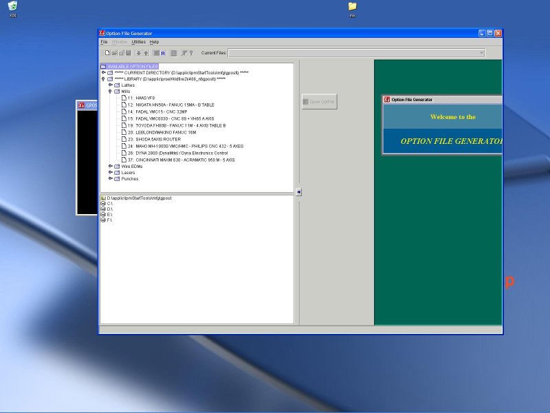Expand the CURRENT DIRECTORY tree node
This screenshot has width=550, height=413.
coord(104,73)
